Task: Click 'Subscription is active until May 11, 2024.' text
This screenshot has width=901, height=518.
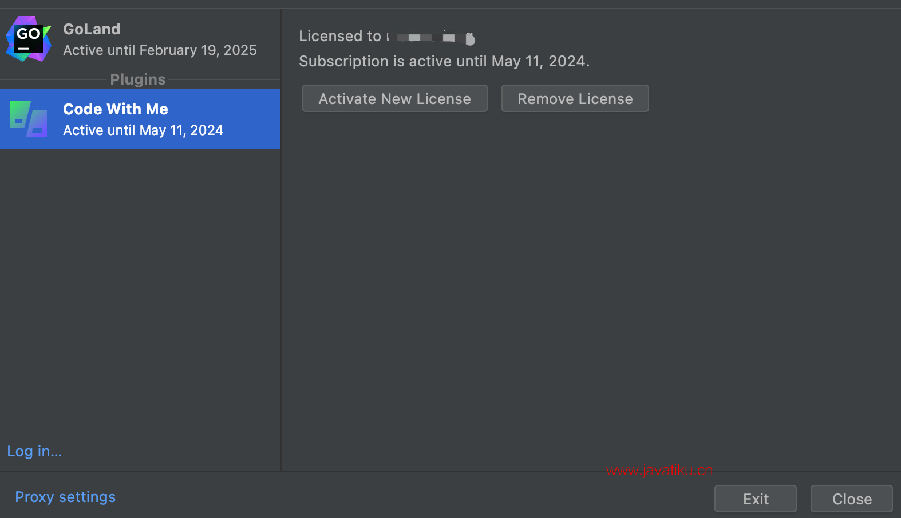Action: click(444, 61)
